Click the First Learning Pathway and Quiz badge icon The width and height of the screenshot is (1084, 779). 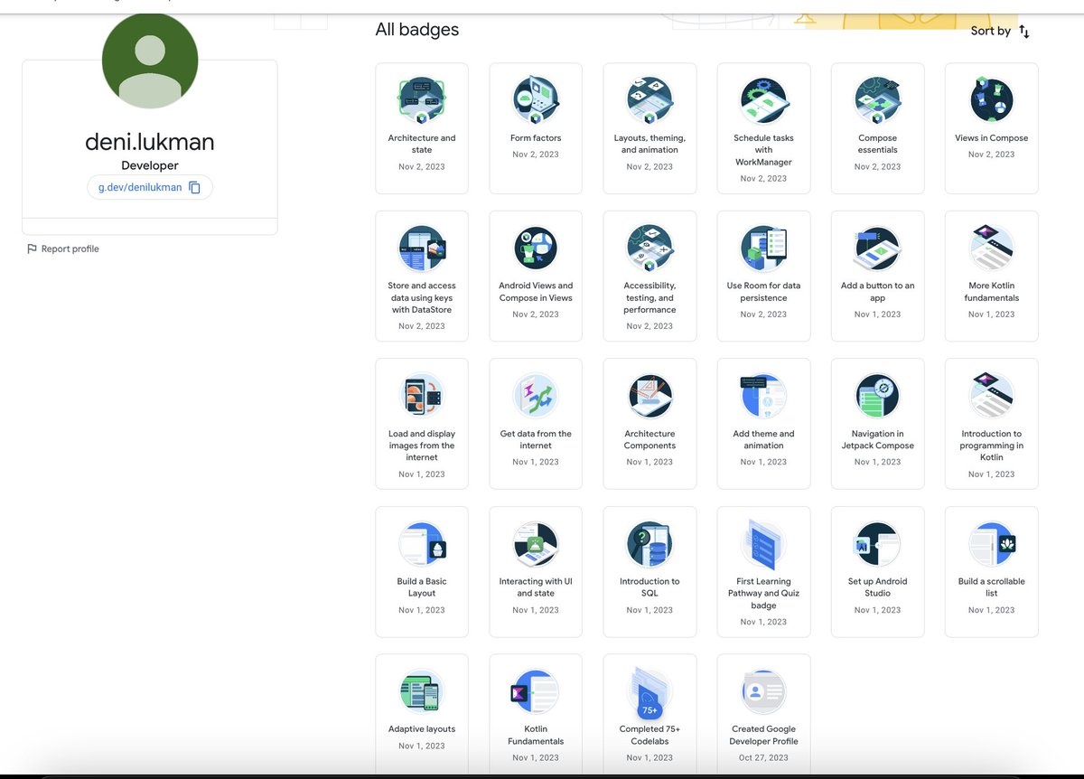pos(763,543)
